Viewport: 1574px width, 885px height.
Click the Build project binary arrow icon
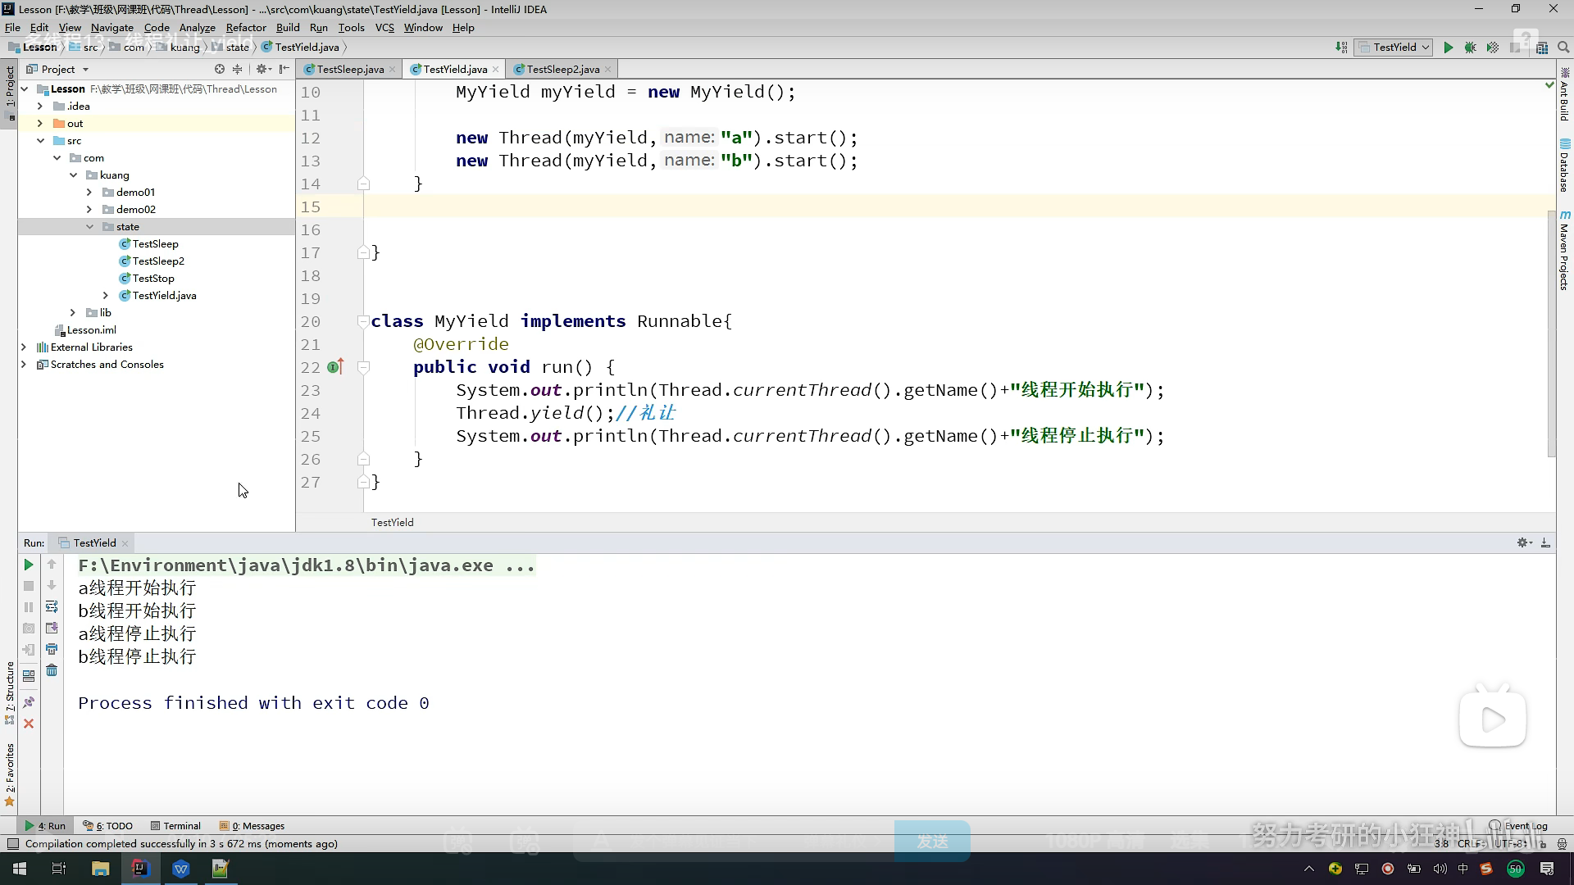pyautogui.click(x=1341, y=48)
